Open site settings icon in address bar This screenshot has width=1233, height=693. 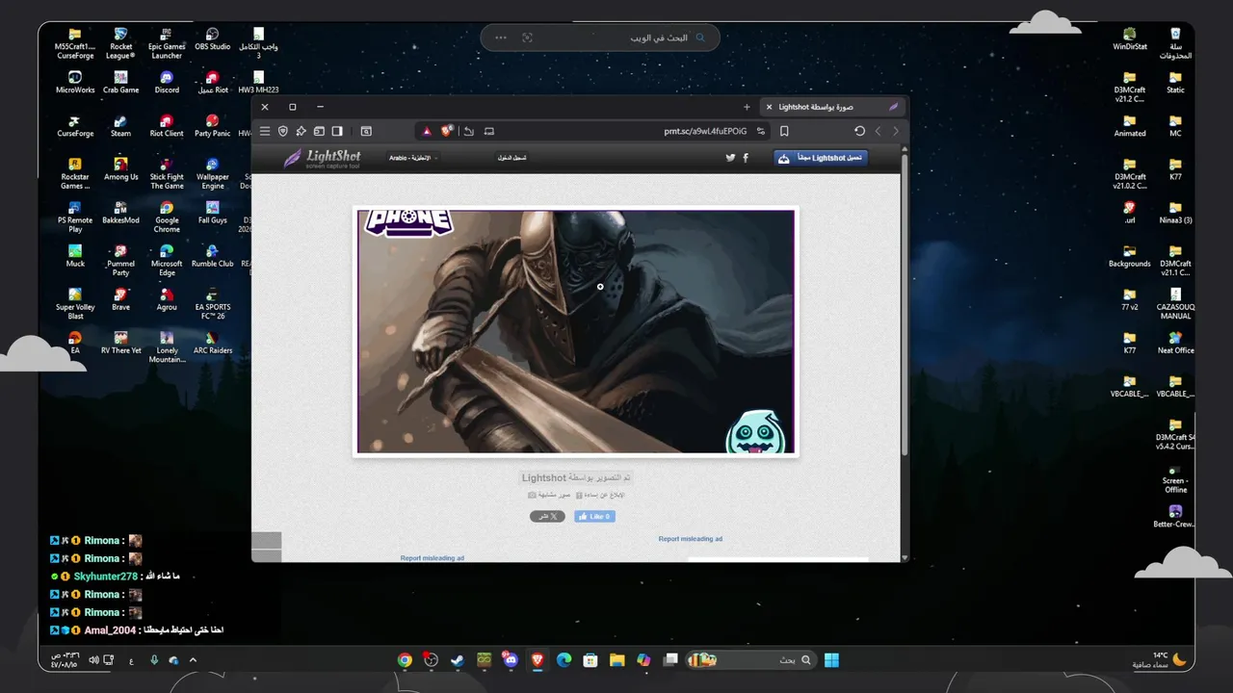click(x=761, y=131)
